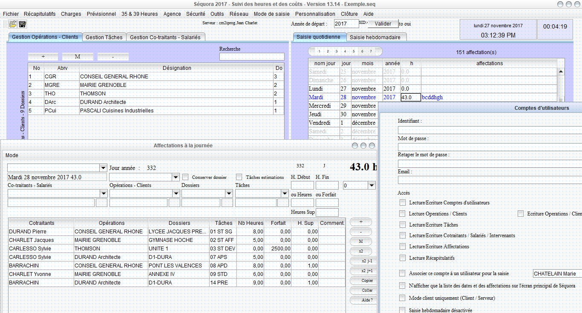Select the Lundi 27 novembre row
The width and height of the screenshot is (582, 313).
tap(433, 89)
